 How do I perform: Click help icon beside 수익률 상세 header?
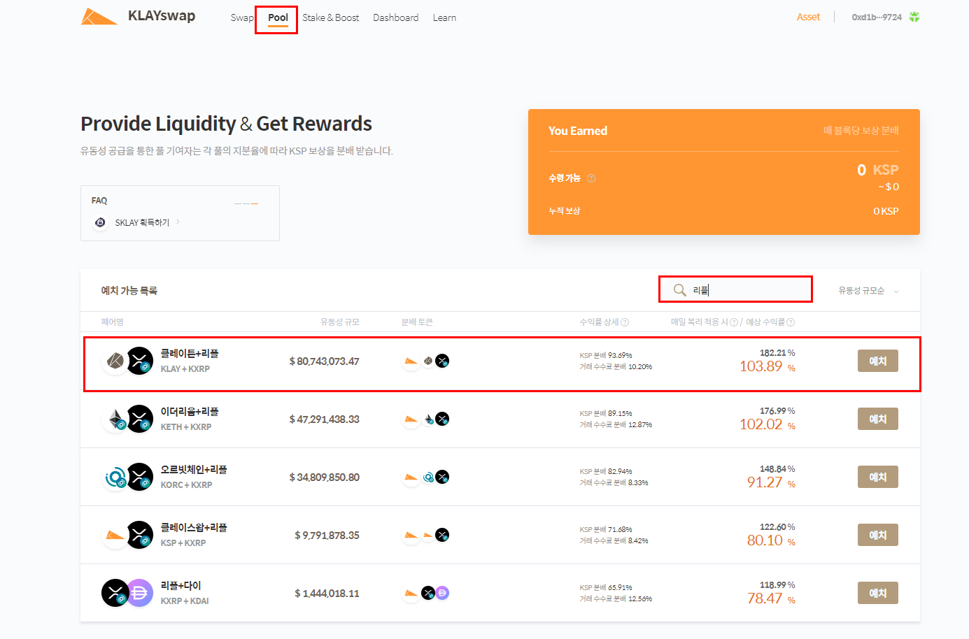[625, 322]
